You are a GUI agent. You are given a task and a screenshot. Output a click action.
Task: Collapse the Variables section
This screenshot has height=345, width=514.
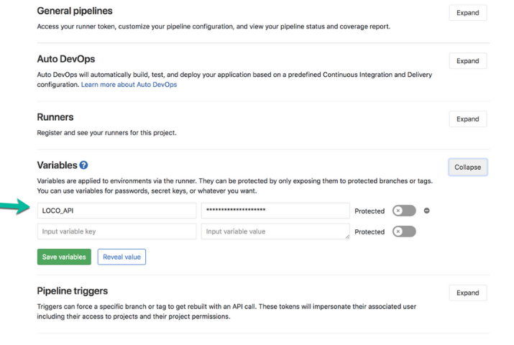click(467, 167)
